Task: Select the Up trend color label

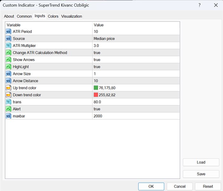Action: tap(25, 88)
